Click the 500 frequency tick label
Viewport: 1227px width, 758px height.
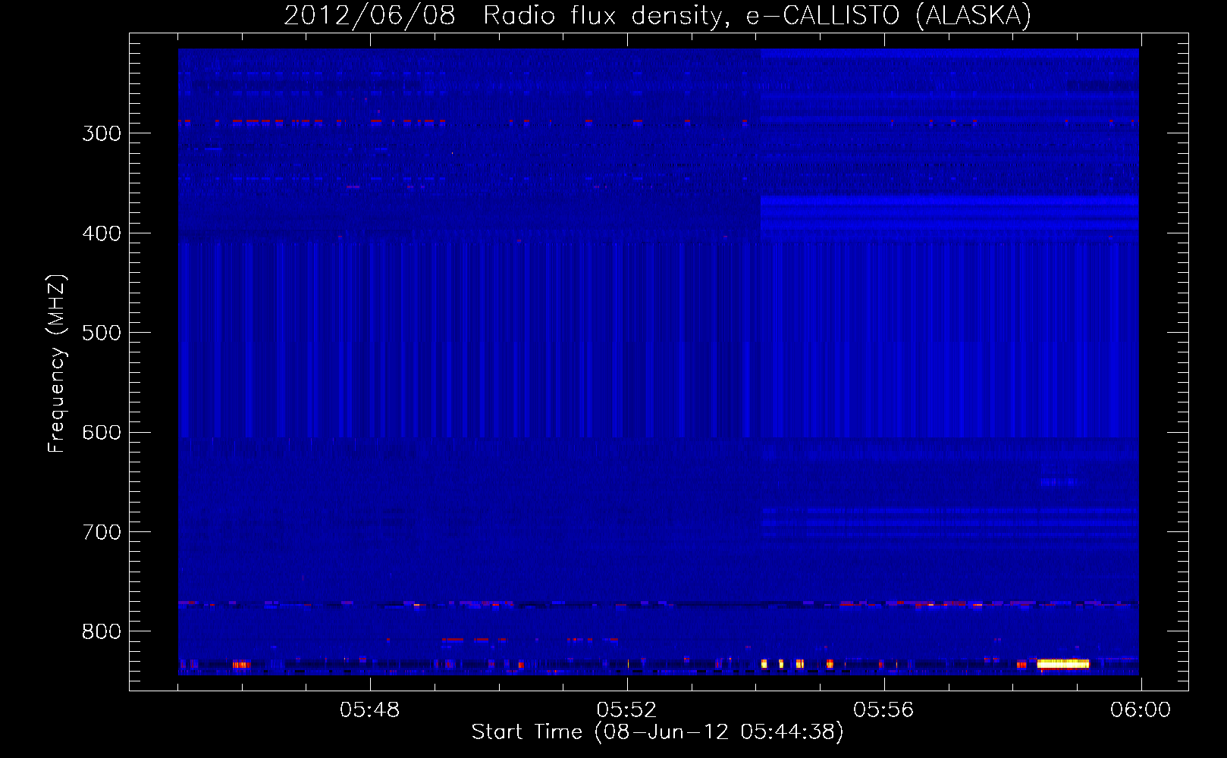[x=102, y=333]
